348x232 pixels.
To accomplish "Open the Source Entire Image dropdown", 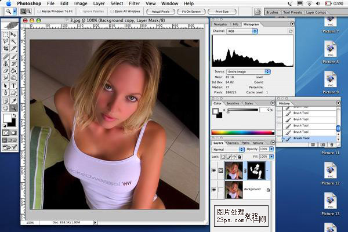I will coord(248,72).
